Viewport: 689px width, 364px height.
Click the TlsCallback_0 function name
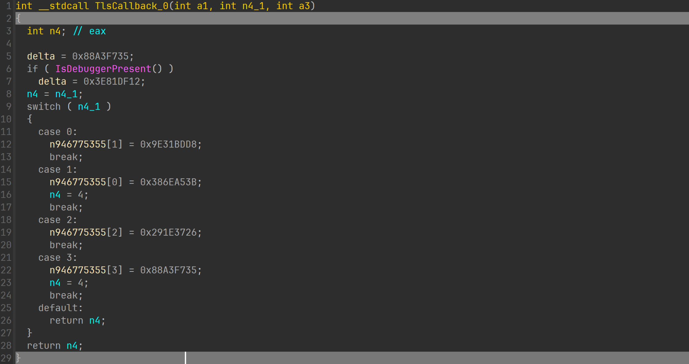[x=132, y=6]
